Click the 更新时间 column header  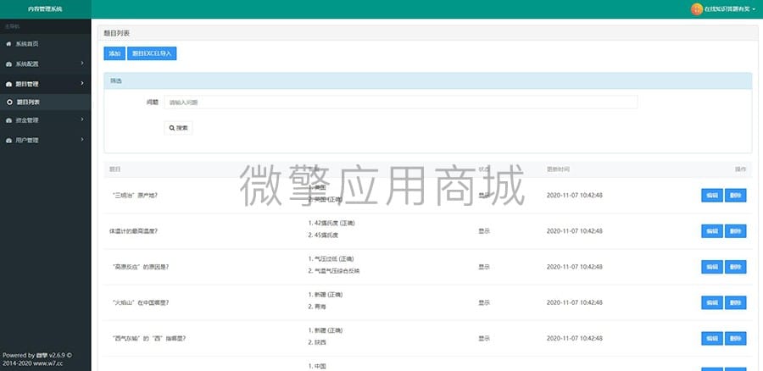click(558, 169)
